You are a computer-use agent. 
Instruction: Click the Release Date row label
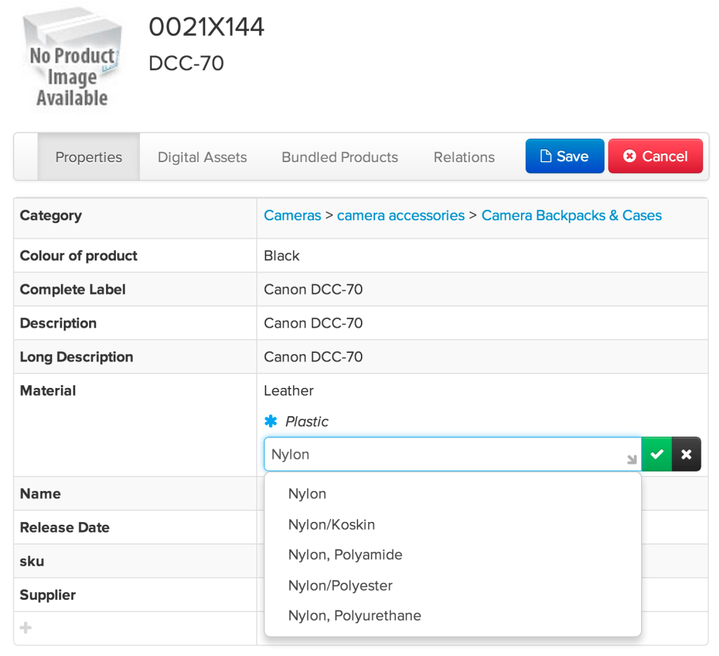point(65,528)
